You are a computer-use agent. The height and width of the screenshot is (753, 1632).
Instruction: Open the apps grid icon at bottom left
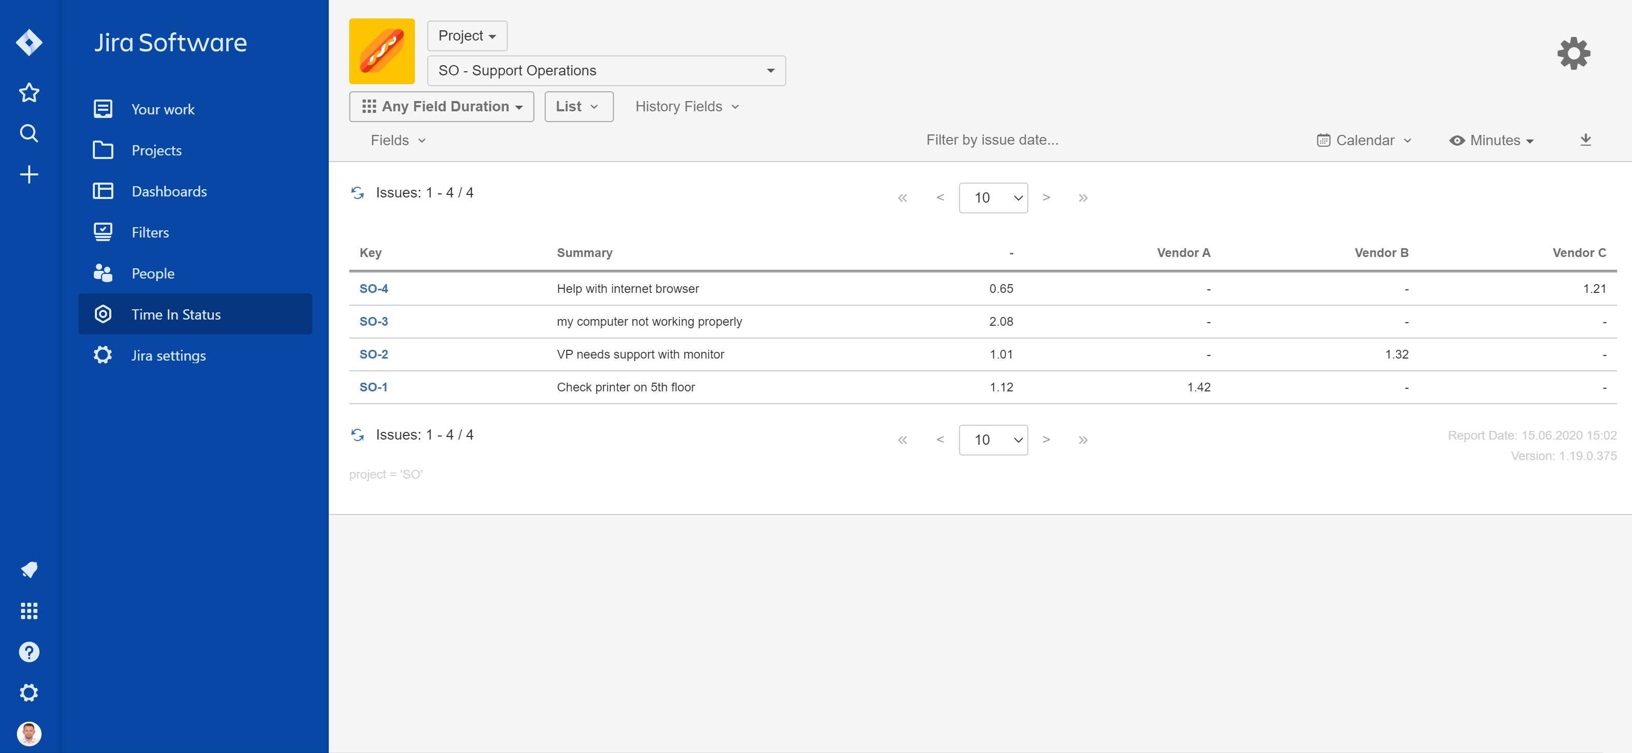29,611
